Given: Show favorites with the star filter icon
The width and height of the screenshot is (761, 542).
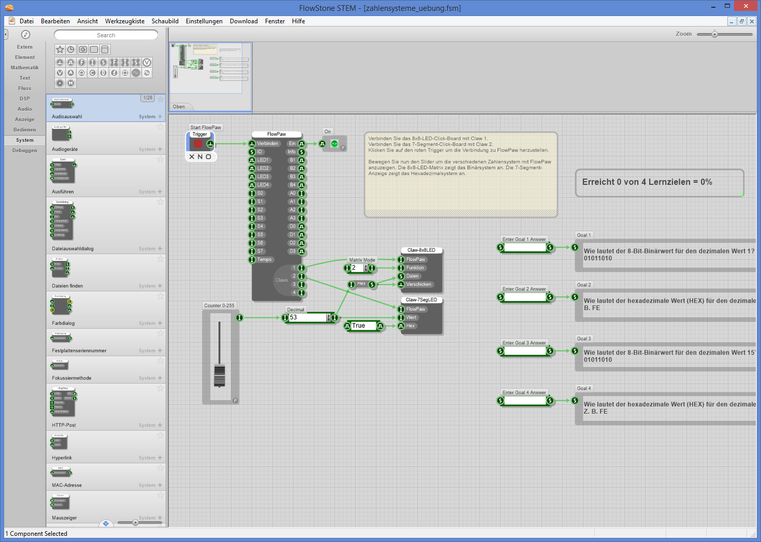Looking at the screenshot, I should (60, 50).
